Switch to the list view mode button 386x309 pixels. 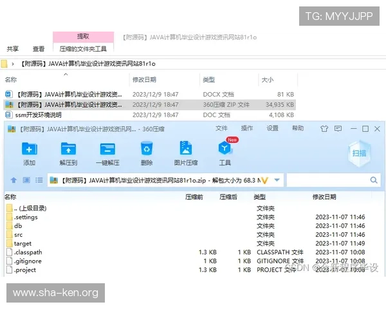click(x=39, y=180)
